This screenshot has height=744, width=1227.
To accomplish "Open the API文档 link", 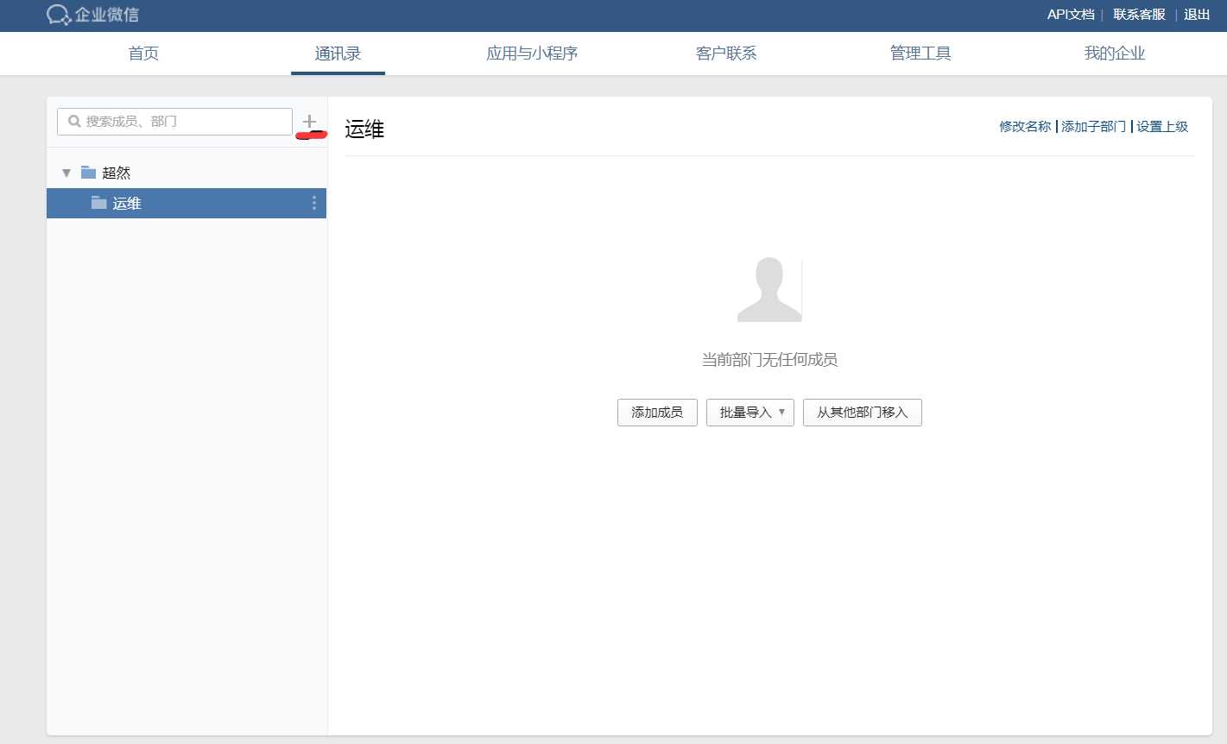I will pyautogui.click(x=1071, y=15).
